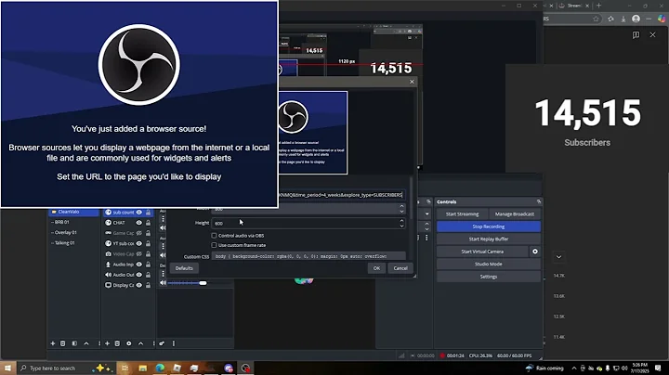Viewport: 669px width, 375px height.
Task: Click Start Streaming button
Action: pyautogui.click(x=462, y=213)
